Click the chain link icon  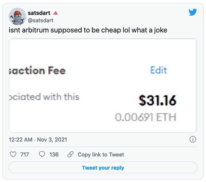coord(70,154)
